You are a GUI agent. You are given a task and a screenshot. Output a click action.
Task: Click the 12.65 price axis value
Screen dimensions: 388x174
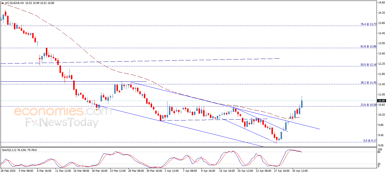382,54
